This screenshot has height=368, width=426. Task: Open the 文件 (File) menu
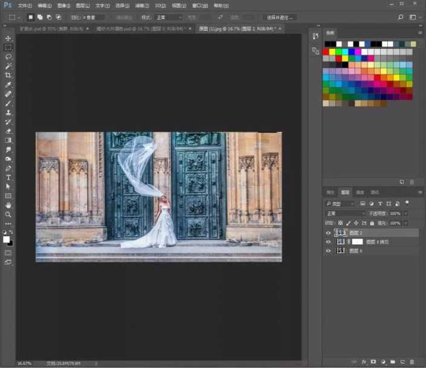coord(25,5)
